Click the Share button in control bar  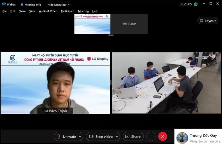pyautogui.click(x=133, y=137)
